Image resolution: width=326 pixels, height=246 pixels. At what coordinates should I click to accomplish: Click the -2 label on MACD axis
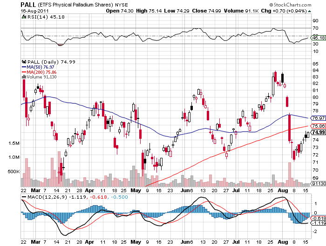[315, 231]
